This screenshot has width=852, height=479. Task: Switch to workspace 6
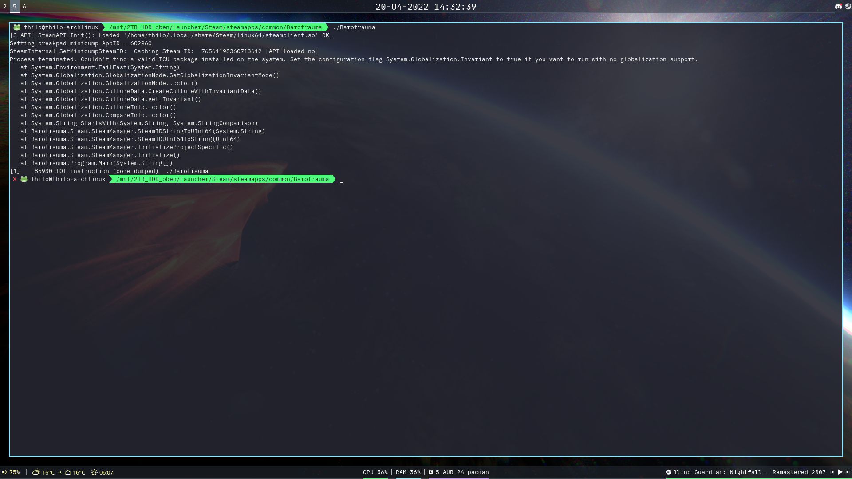[24, 7]
